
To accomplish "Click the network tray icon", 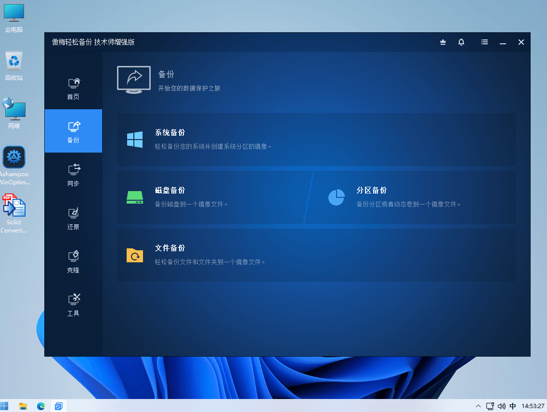I will 490,406.
